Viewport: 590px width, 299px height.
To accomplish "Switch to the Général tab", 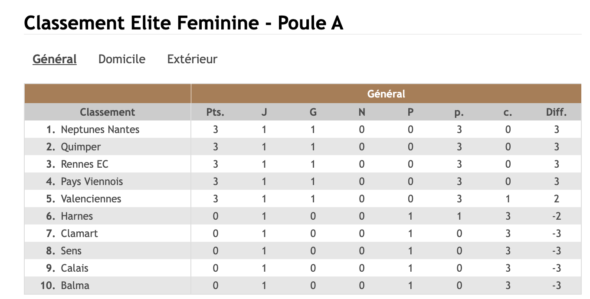I will (54, 59).
